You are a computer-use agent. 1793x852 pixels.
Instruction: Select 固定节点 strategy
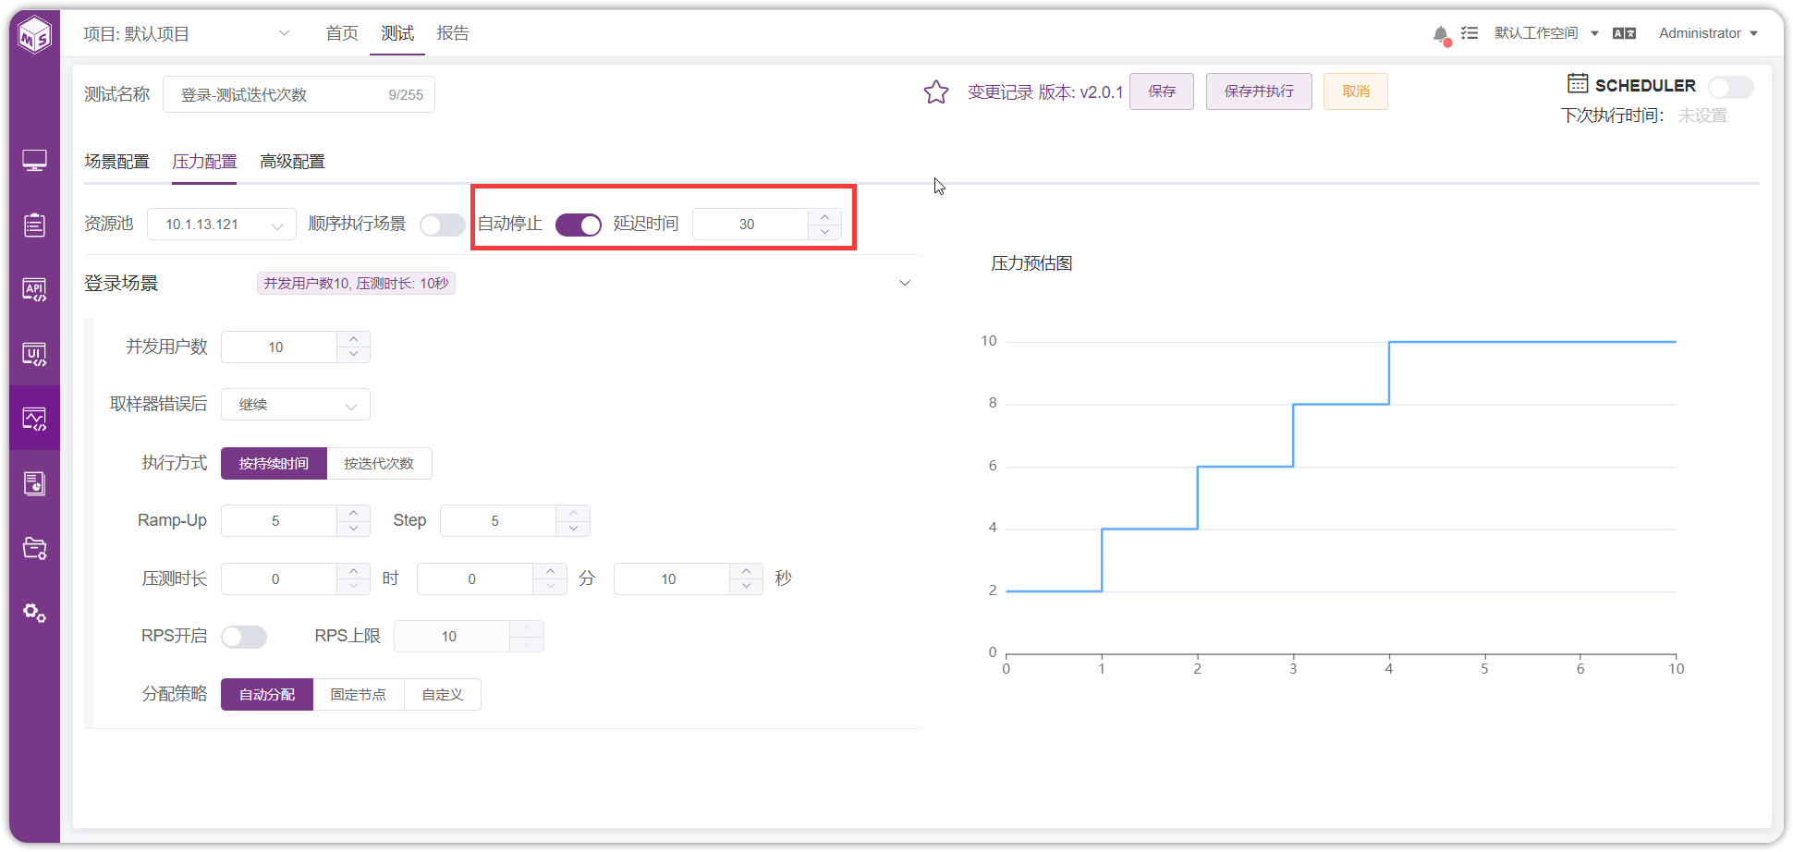tap(359, 695)
